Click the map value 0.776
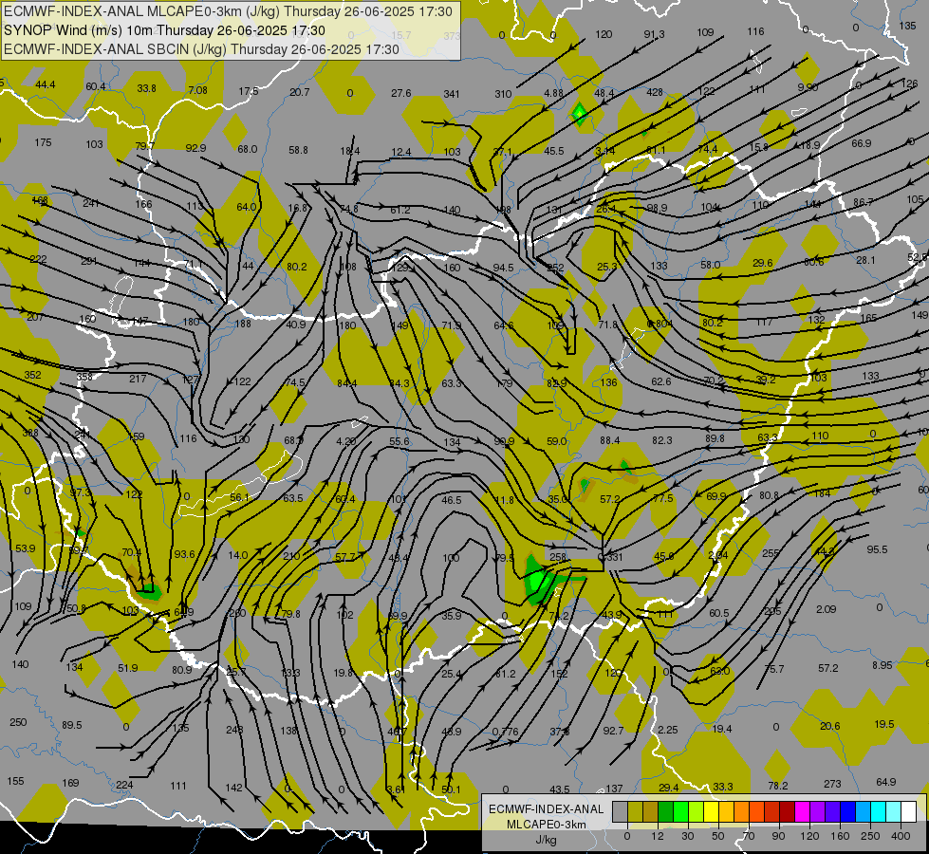Screen dimensions: 929x854 (506, 732)
